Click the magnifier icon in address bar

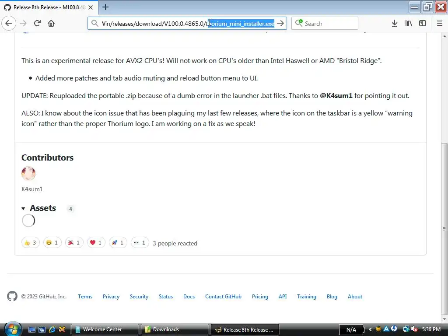coord(94,24)
